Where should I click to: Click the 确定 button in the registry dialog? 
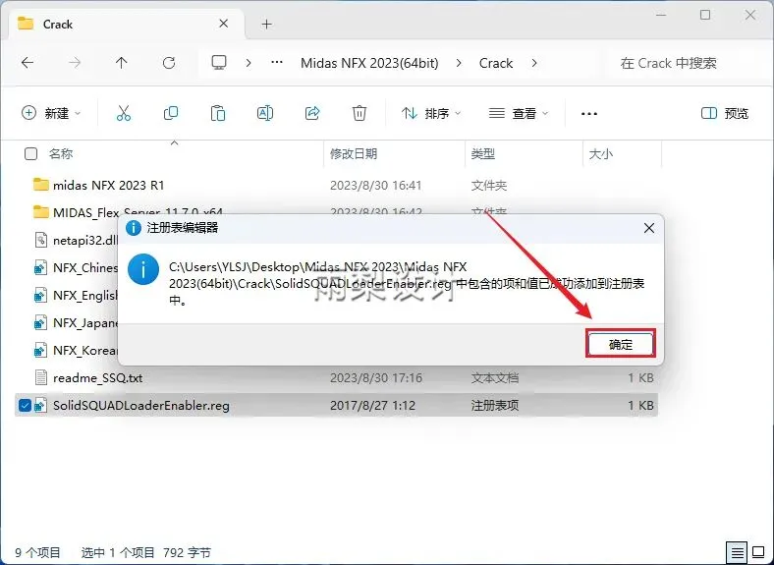[621, 344]
